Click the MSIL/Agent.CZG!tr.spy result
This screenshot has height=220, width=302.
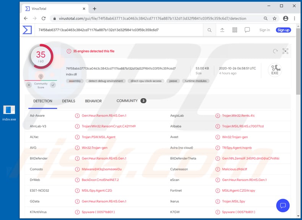point(239,191)
